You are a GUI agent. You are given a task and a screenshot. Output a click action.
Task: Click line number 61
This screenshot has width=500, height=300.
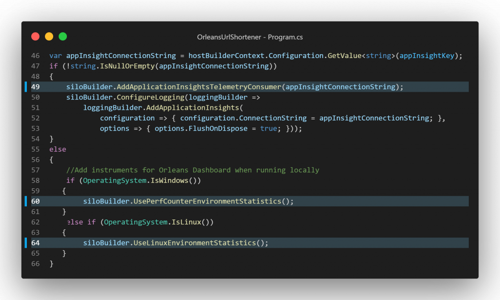pos(35,212)
